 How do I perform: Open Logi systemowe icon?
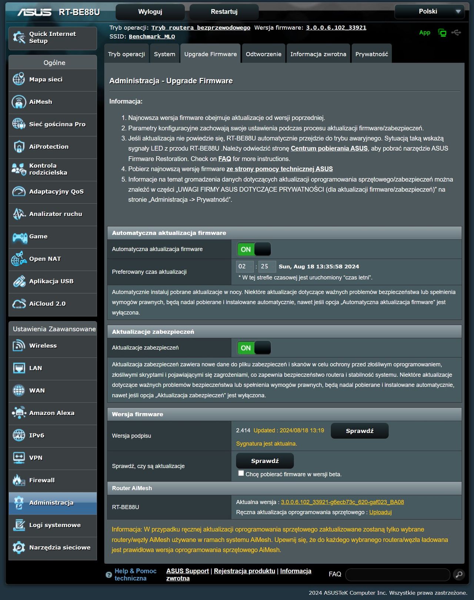point(19,525)
